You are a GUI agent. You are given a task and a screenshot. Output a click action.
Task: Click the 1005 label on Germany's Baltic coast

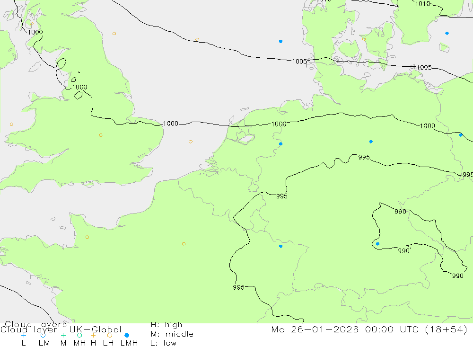[x=424, y=68]
